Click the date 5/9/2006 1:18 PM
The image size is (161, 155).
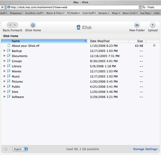103,66
